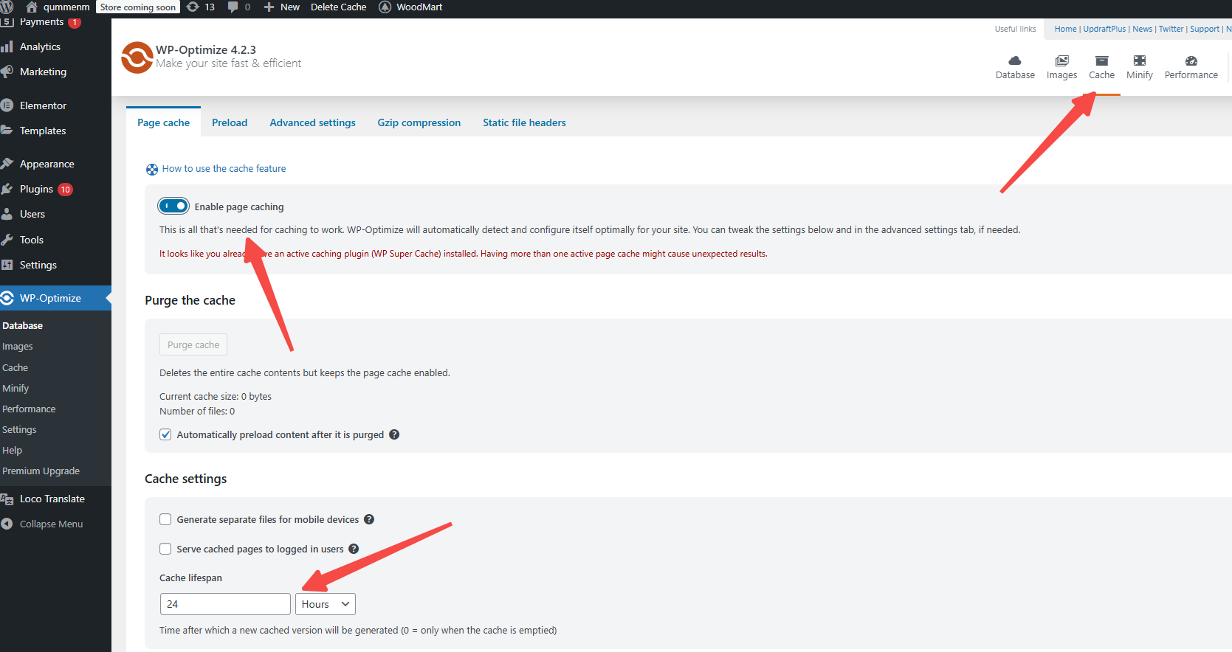Click the Loco Translate icon
The height and width of the screenshot is (652, 1232).
pyautogui.click(x=7, y=499)
